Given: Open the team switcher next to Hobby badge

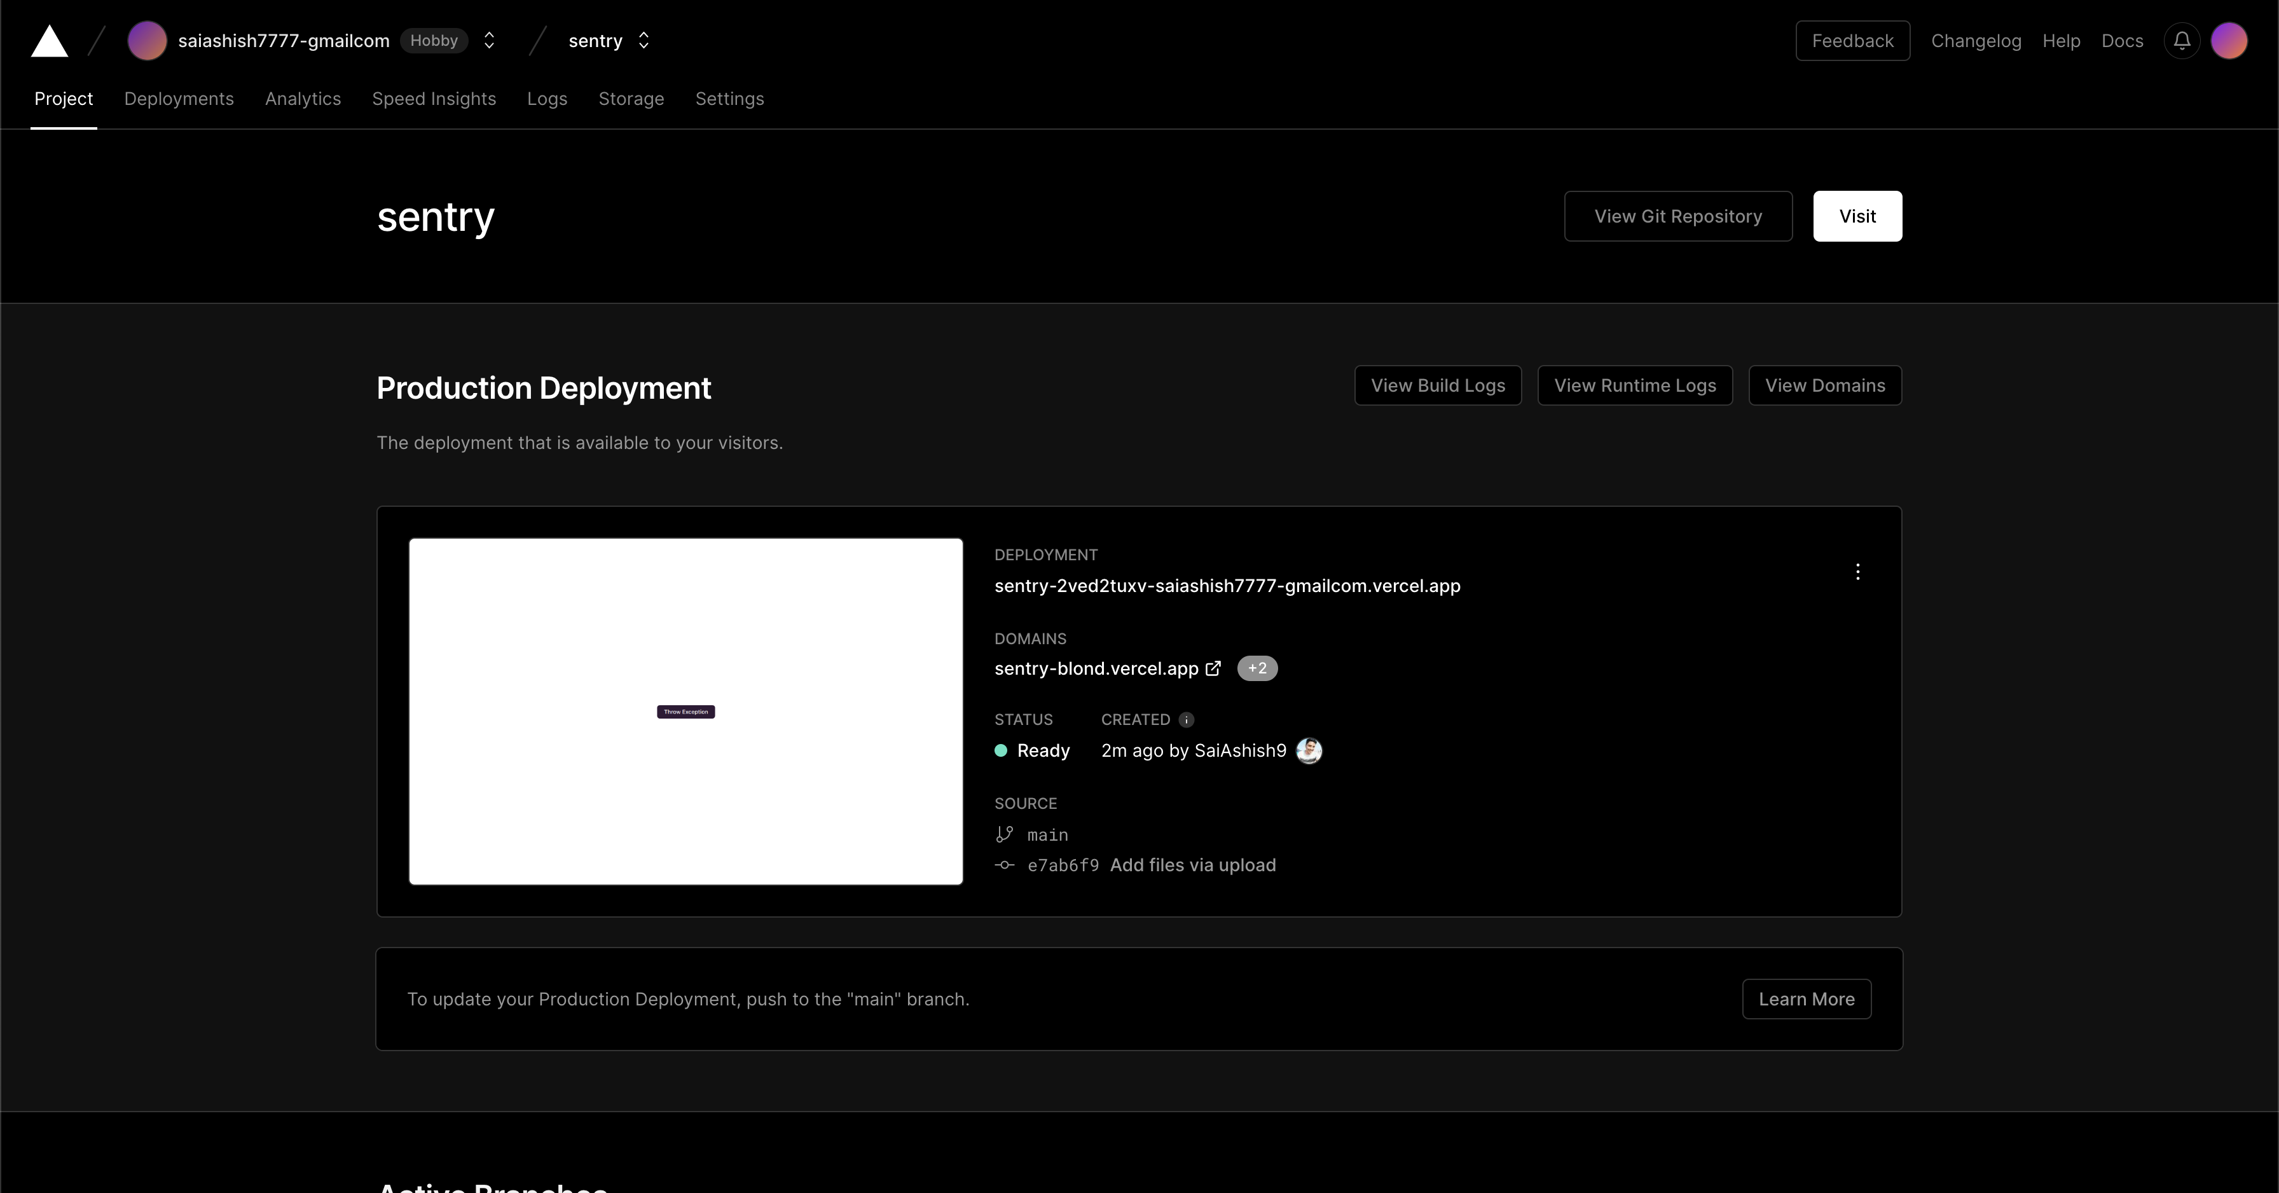Looking at the screenshot, I should [x=488, y=41].
